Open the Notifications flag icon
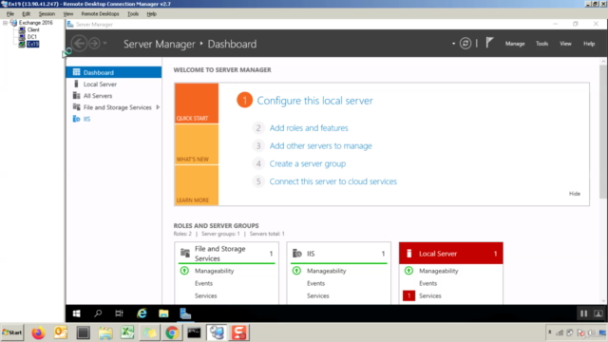608x342 pixels. tap(489, 43)
